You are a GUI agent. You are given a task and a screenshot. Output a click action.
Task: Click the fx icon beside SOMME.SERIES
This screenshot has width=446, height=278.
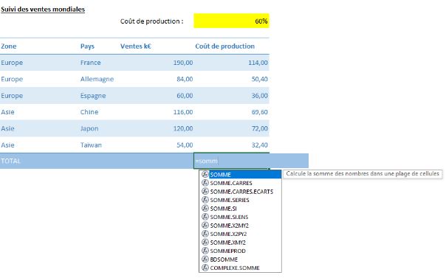205,200
